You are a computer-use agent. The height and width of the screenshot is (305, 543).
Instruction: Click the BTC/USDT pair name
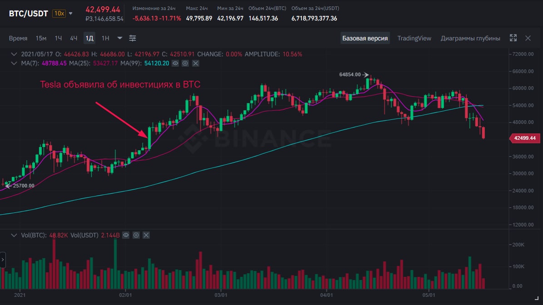click(29, 14)
